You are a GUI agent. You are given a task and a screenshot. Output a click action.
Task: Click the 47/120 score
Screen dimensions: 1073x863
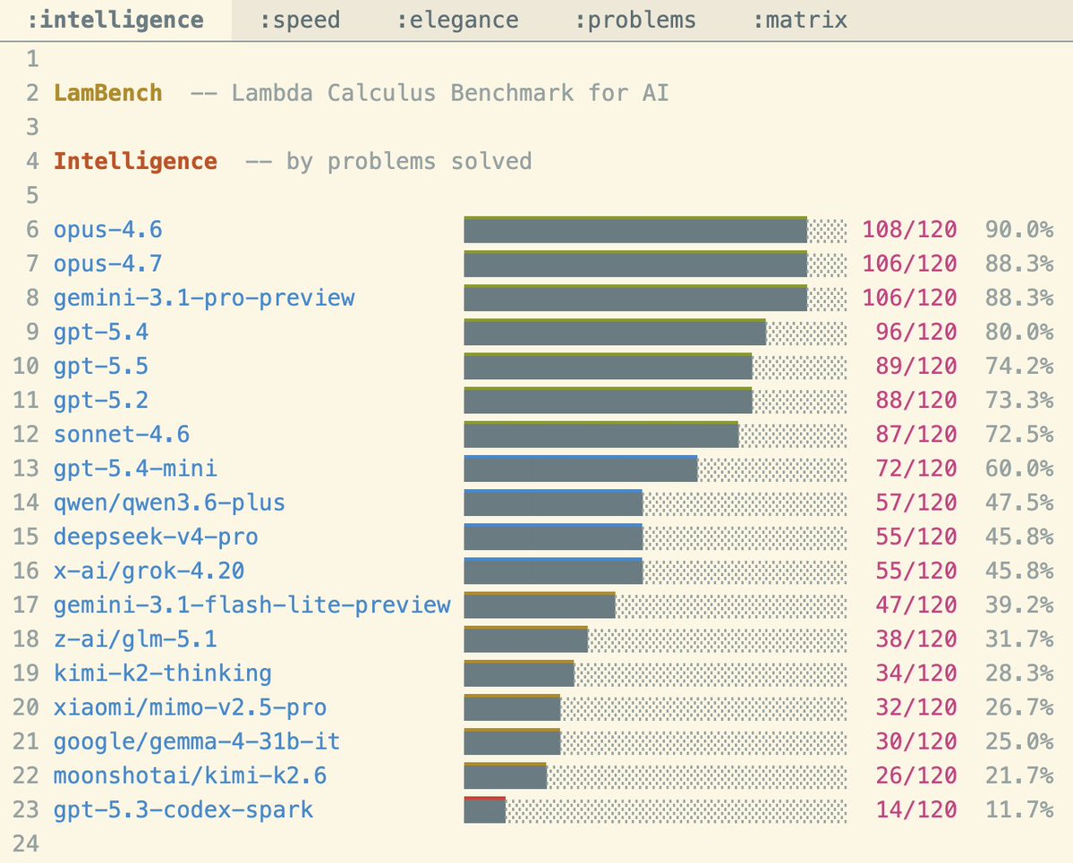[x=916, y=605]
